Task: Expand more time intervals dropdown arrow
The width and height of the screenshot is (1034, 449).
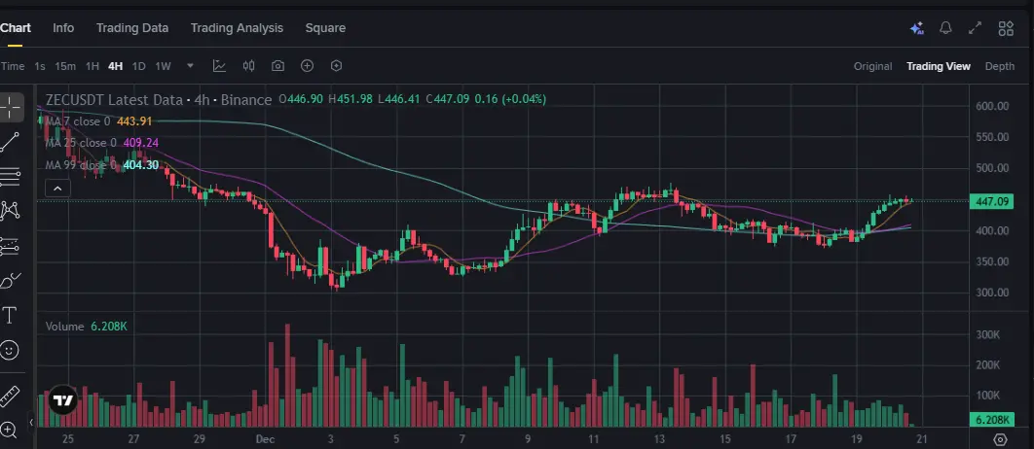Action: click(191, 66)
